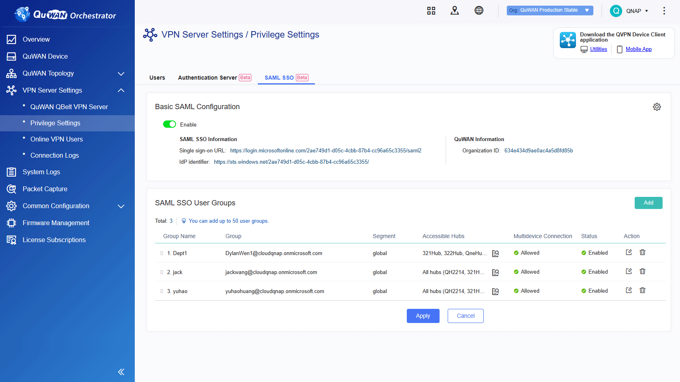The image size is (680, 382).
Task: Grab the drag handle of jack row
Action: (161, 272)
